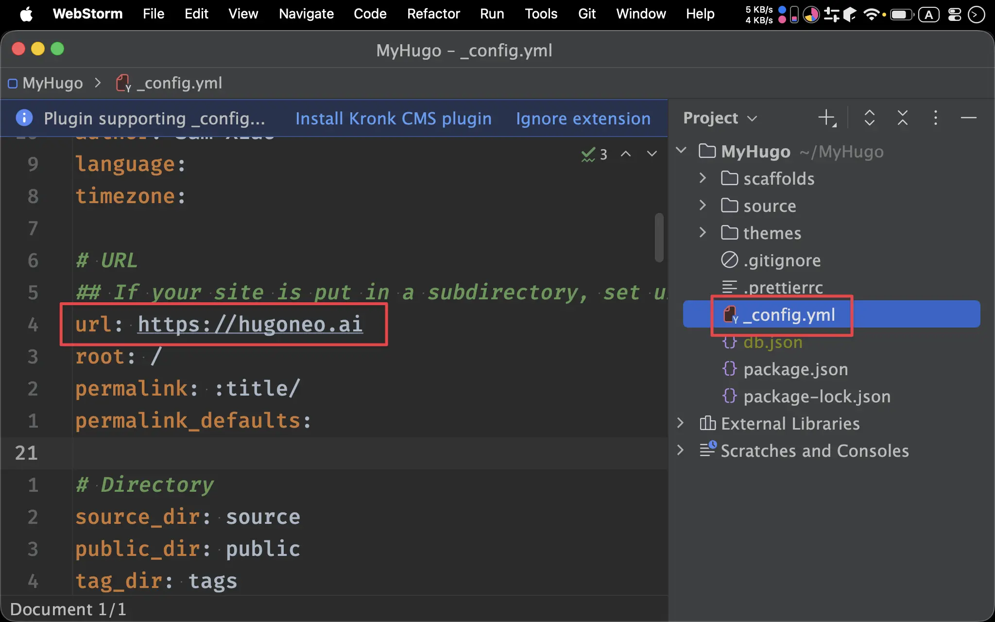Select the package-lock.json file
Viewport: 995px width, 622px height.
(806, 396)
